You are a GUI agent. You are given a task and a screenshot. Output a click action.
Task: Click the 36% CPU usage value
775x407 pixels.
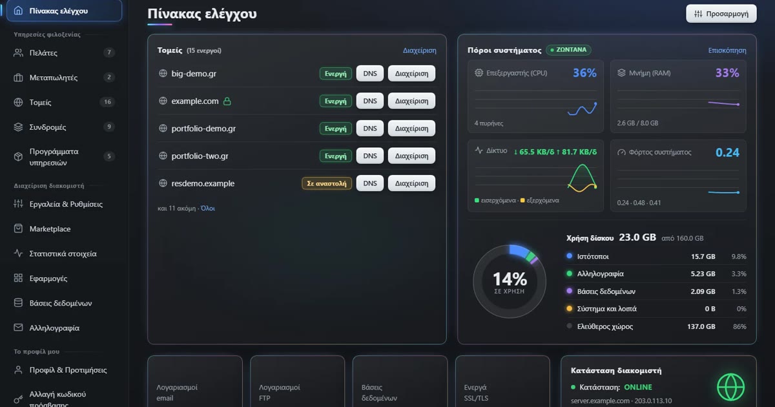pyautogui.click(x=584, y=73)
